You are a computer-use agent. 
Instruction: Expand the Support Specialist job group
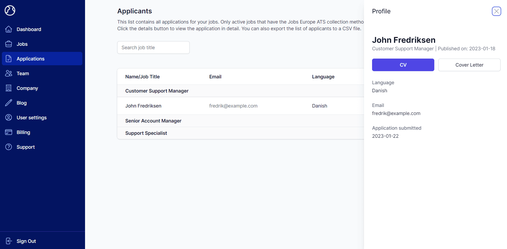(x=146, y=133)
